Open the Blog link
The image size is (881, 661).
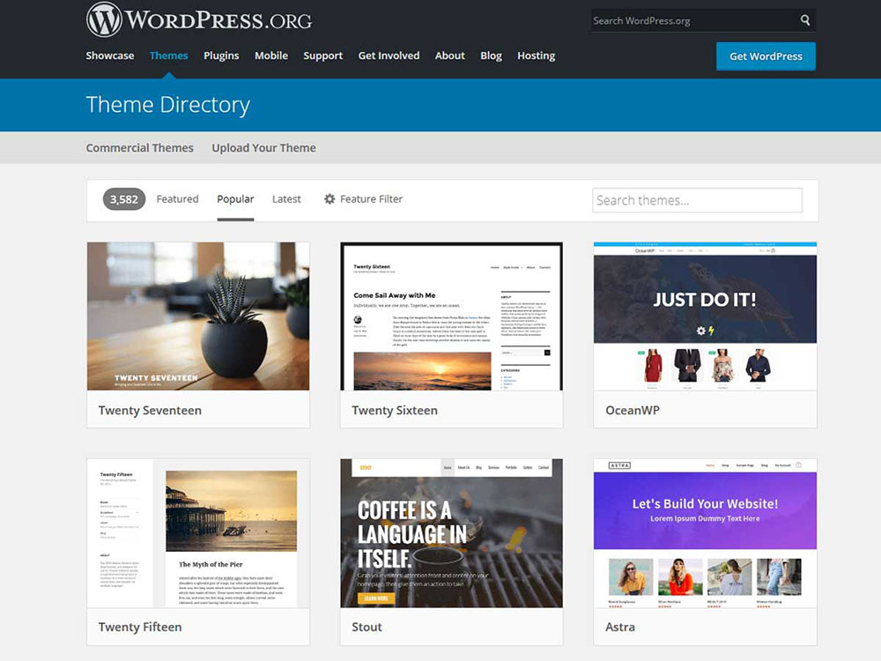click(x=491, y=56)
